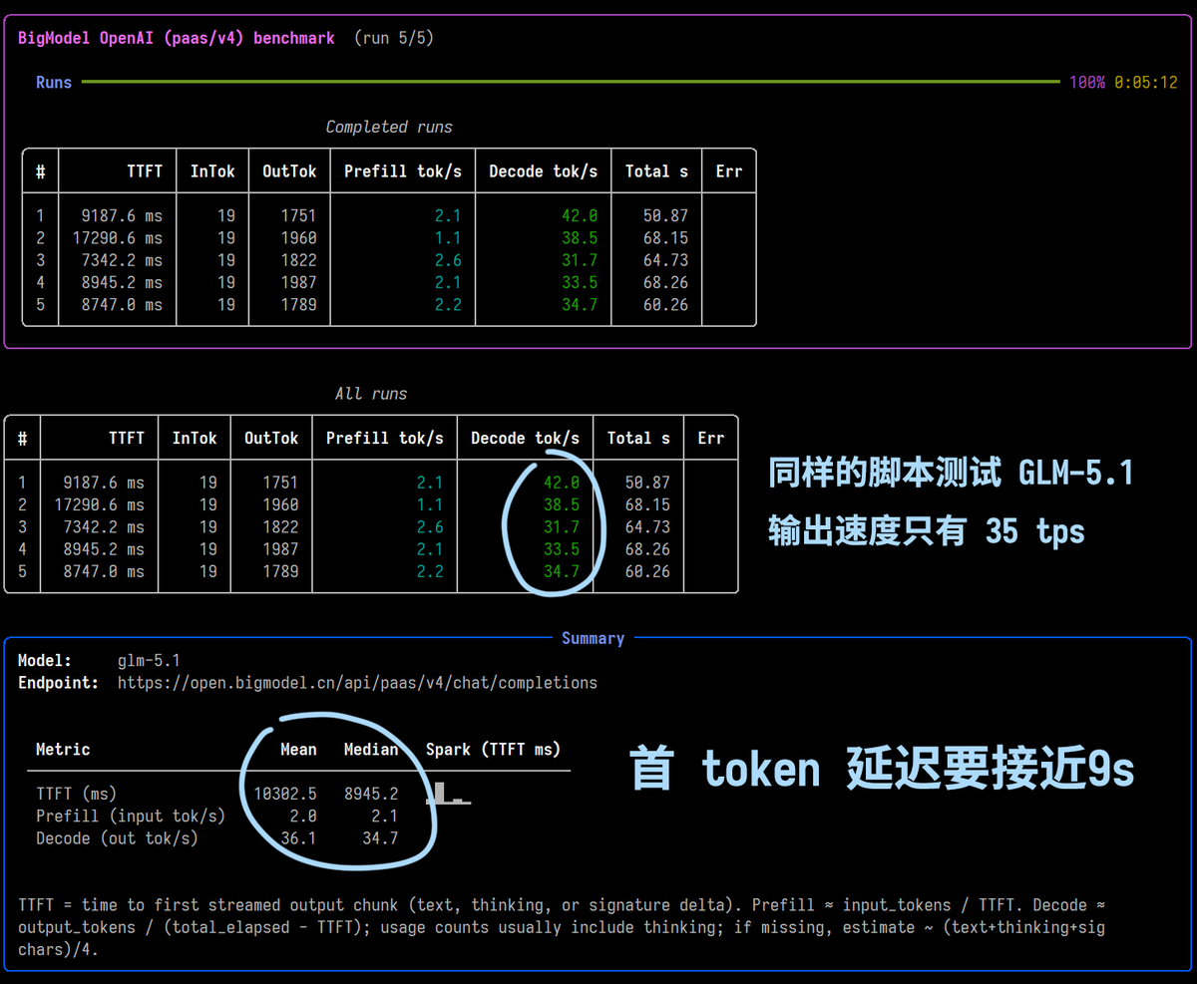Screen dimensions: 1197x984
Task: Click OutTok 1751 in Completed runs table
Action: 298,215
